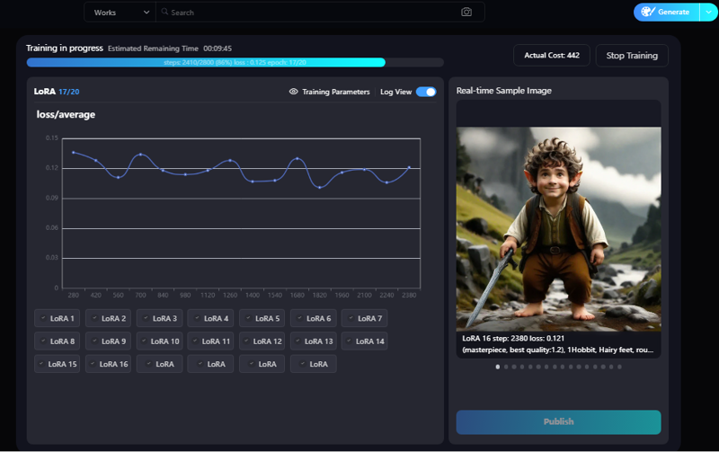
Task: Choose the LoRA 13 checkpoint button
Action: click(x=314, y=341)
